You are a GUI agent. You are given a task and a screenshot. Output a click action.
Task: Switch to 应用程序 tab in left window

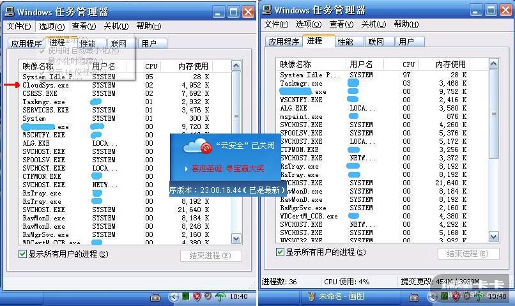[26, 43]
